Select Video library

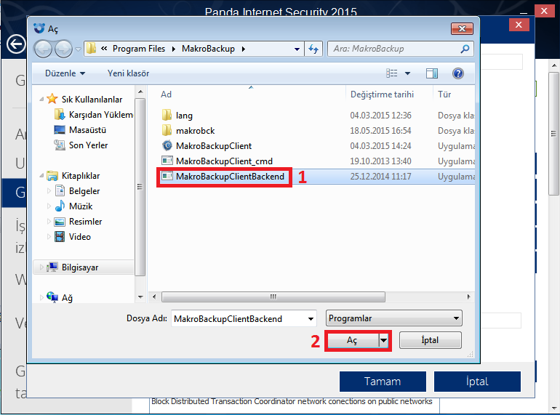coord(80,237)
